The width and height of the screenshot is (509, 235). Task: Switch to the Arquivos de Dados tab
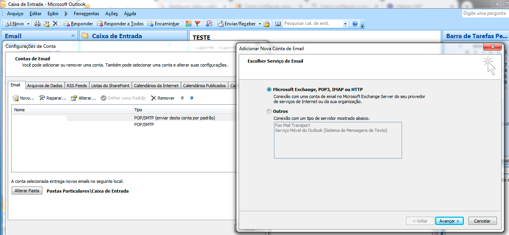[44, 86]
